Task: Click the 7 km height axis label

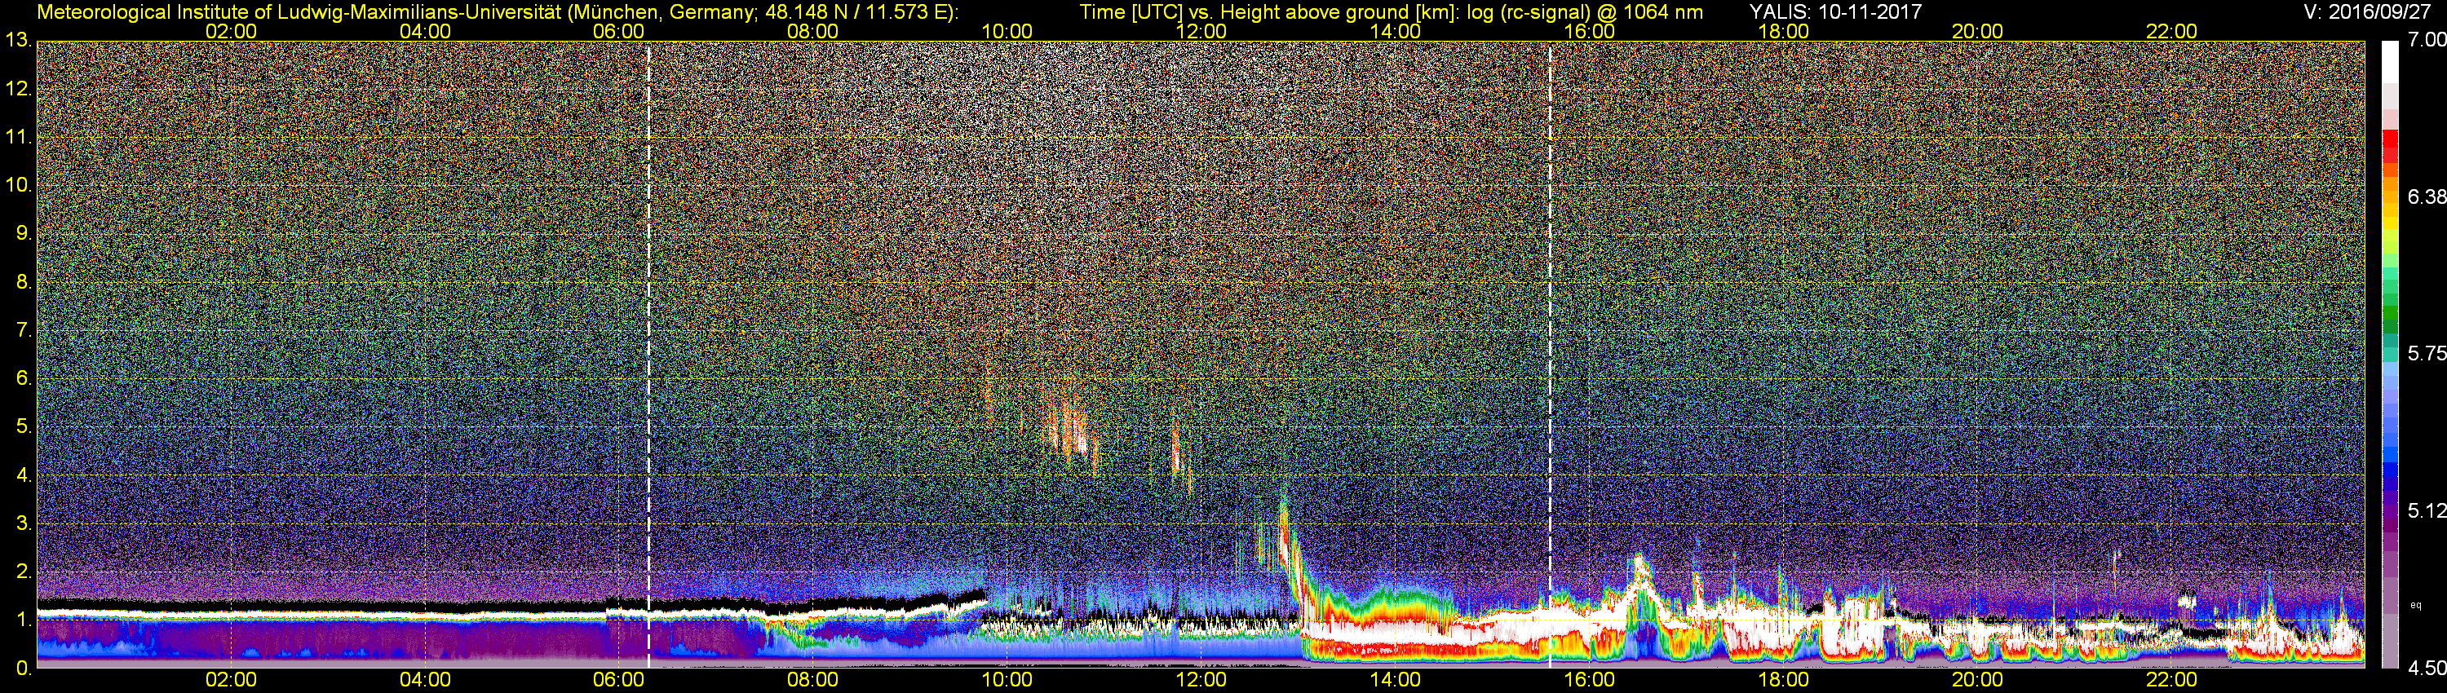Action: coord(24,330)
